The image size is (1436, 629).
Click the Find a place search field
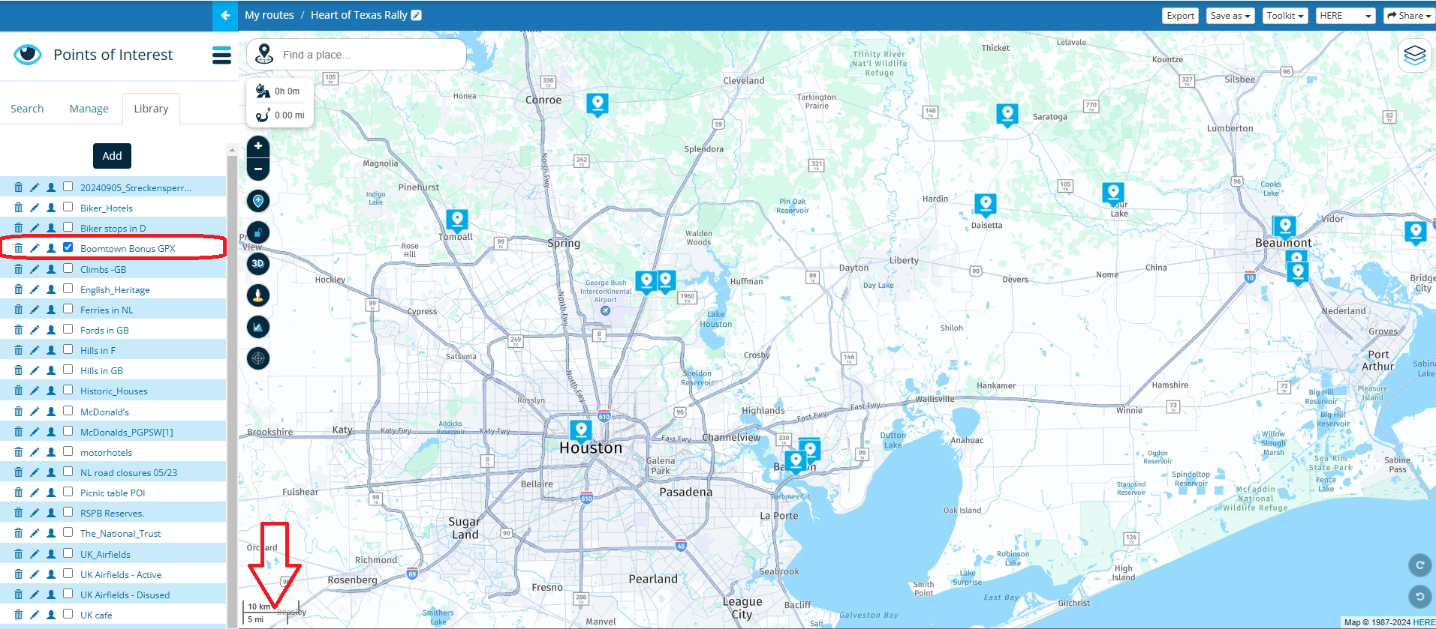[357, 55]
